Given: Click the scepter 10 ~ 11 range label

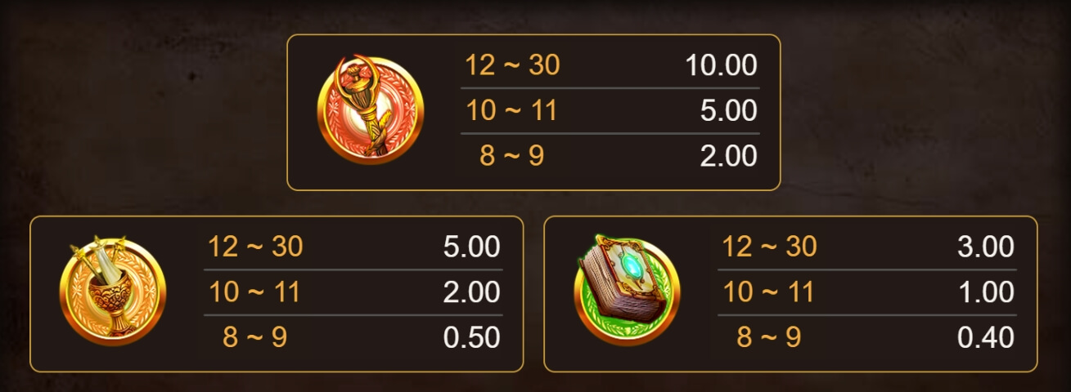Looking at the screenshot, I should point(512,110).
